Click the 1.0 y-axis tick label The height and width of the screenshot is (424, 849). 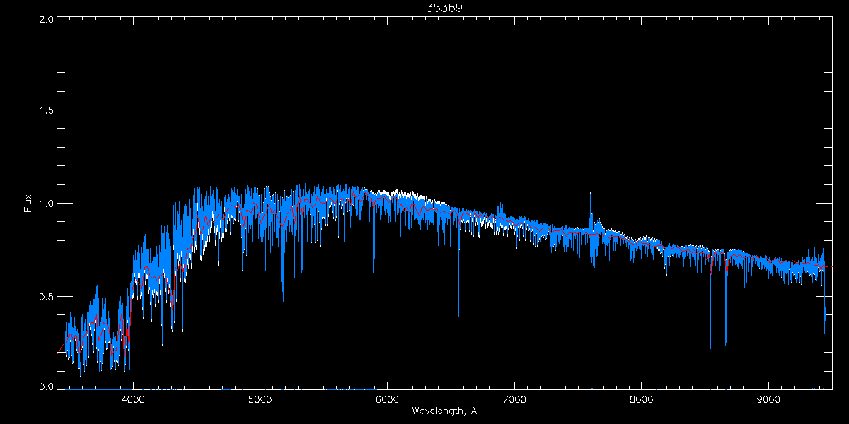click(x=46, y=204)
